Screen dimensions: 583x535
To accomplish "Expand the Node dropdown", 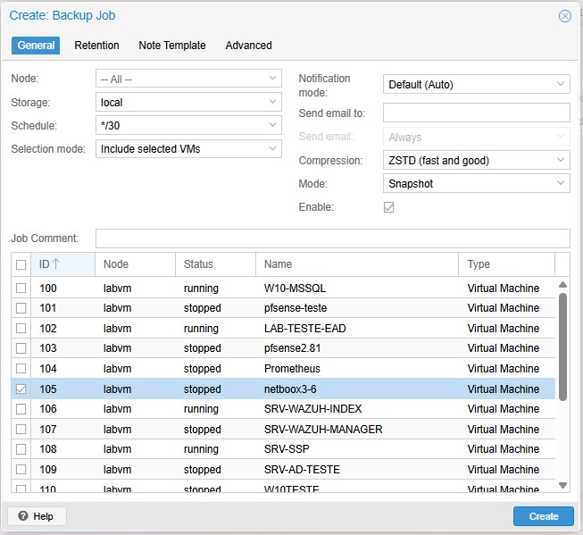I will pyautogui.click(x=272, y=79).
